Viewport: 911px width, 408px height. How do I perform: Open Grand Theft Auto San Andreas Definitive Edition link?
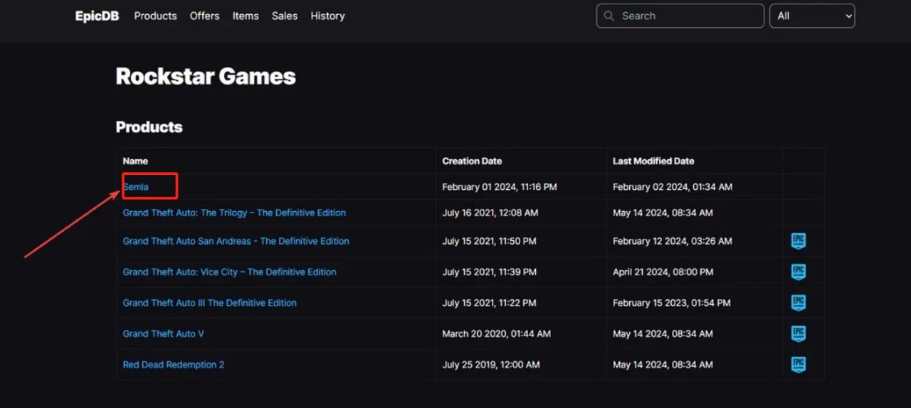(x=236, y=241)
